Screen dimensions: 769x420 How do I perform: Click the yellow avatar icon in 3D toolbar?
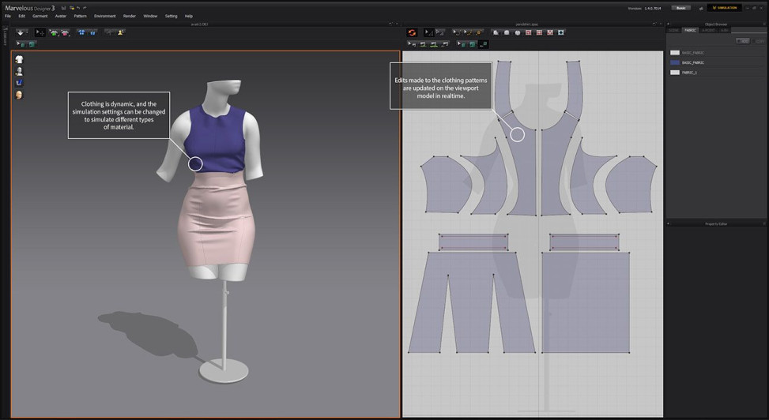[x=120, y=32]
